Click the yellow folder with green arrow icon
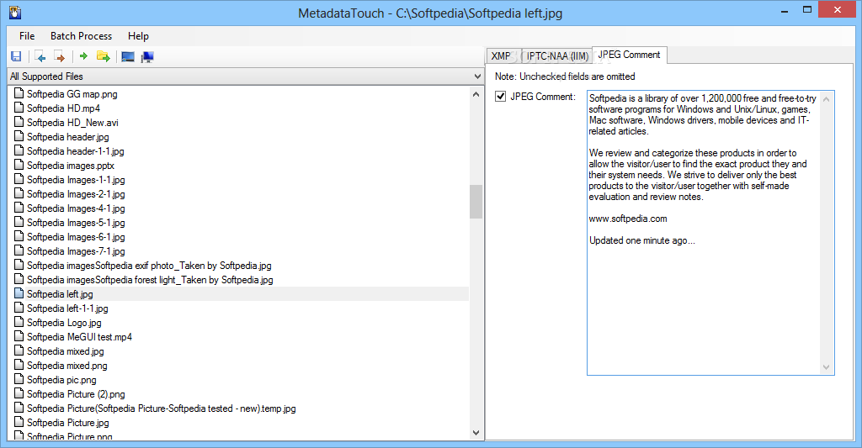Screen dimensions: 862x448 pos(104,56)
